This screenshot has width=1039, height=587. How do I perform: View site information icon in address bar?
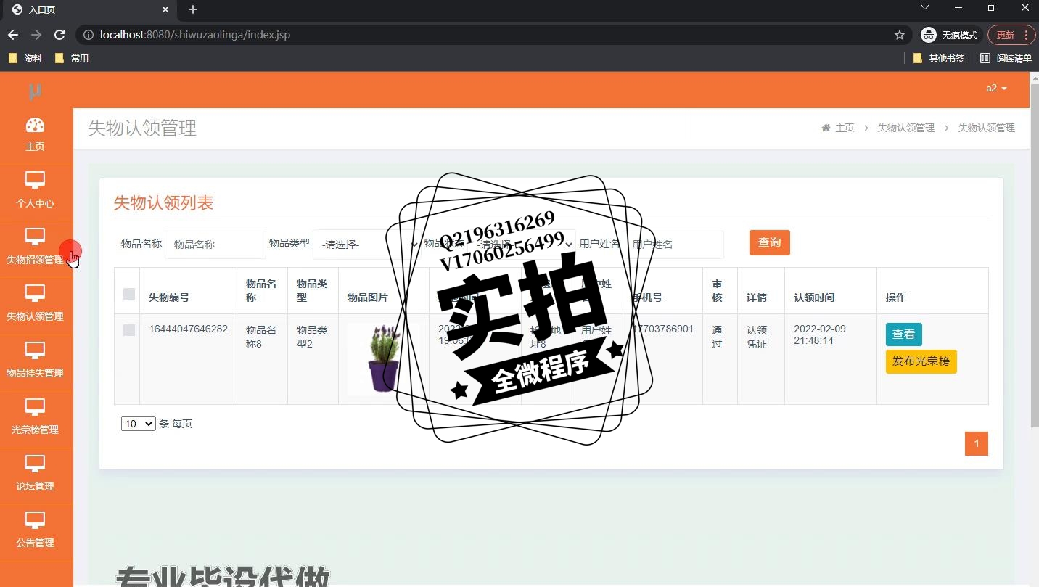click(x=88, y=35)
